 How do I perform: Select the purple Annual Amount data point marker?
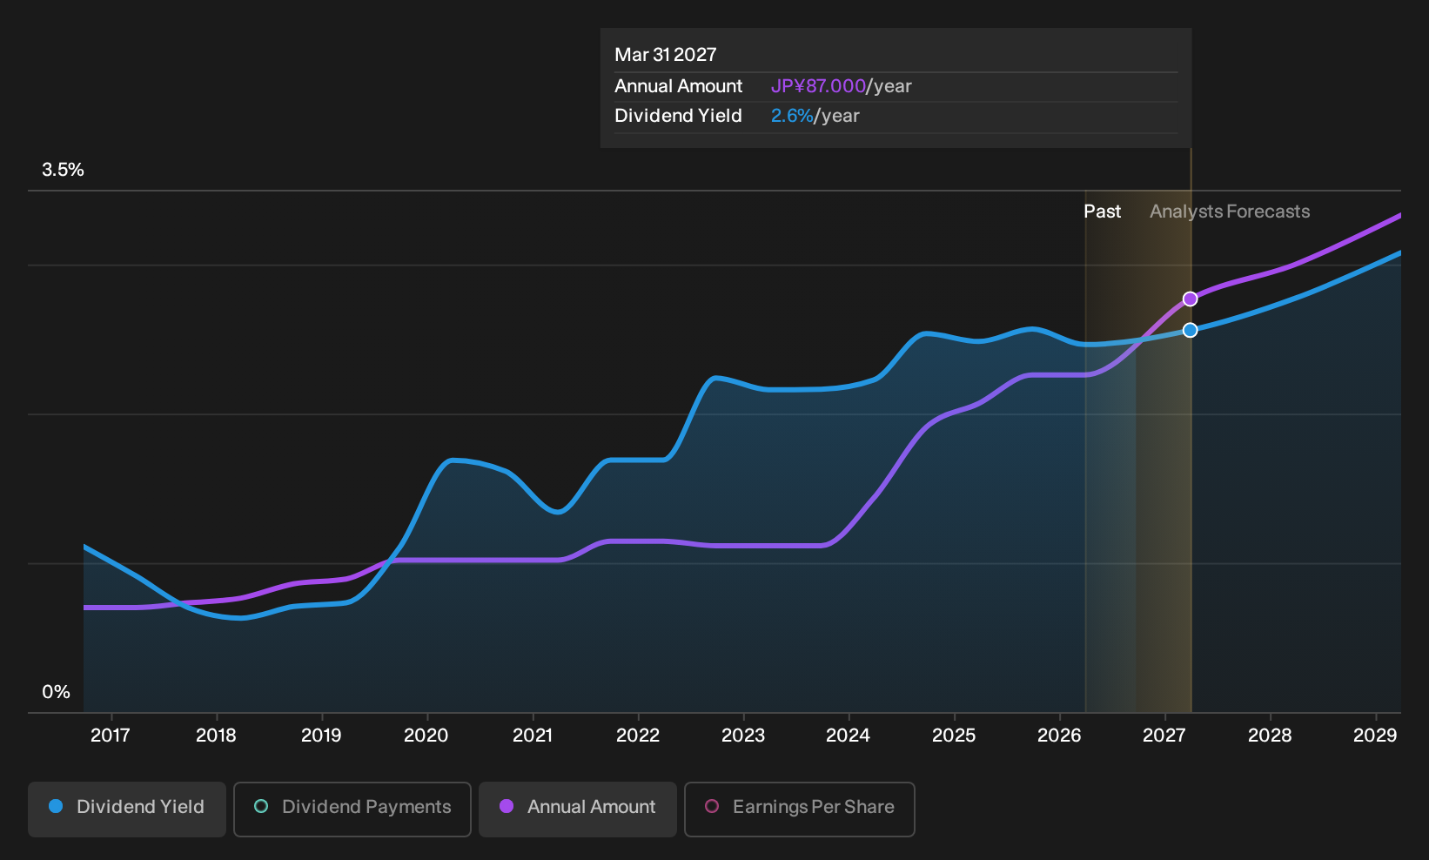coord(1191,299)
